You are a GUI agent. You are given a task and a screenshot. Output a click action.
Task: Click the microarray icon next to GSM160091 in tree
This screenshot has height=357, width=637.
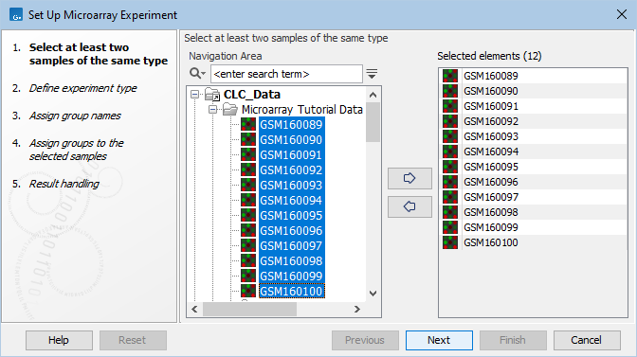pyautogui.click(x=248, y=155)
